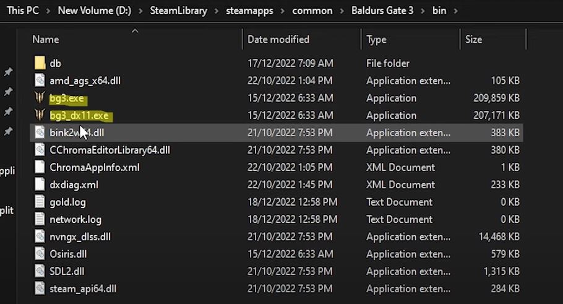Click the pin icon beside amd_ags_x64.dll row
This screenshot has height=304, width=563.
click(8, 92)
